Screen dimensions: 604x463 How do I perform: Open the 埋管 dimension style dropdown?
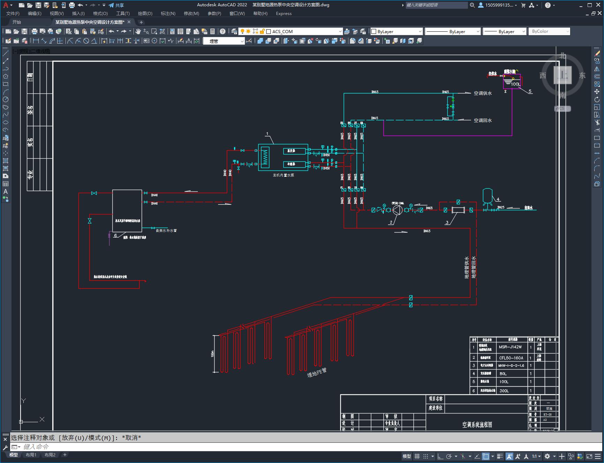[x=224, y=41]
